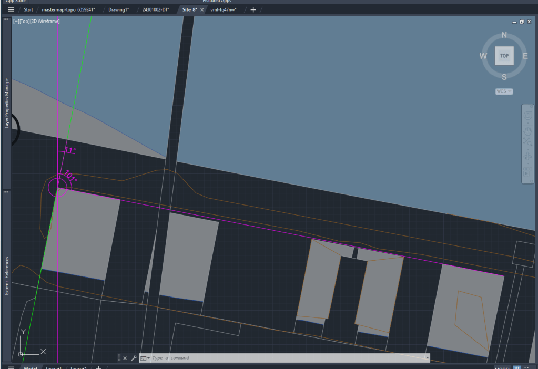Open command line customize wrench
The image size is (538, 369).
click(x=134, y=358)
